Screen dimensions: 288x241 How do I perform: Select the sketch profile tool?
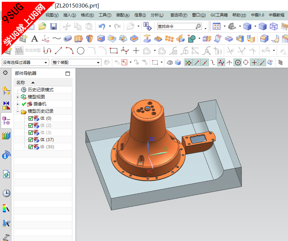(x=47, y=51)
